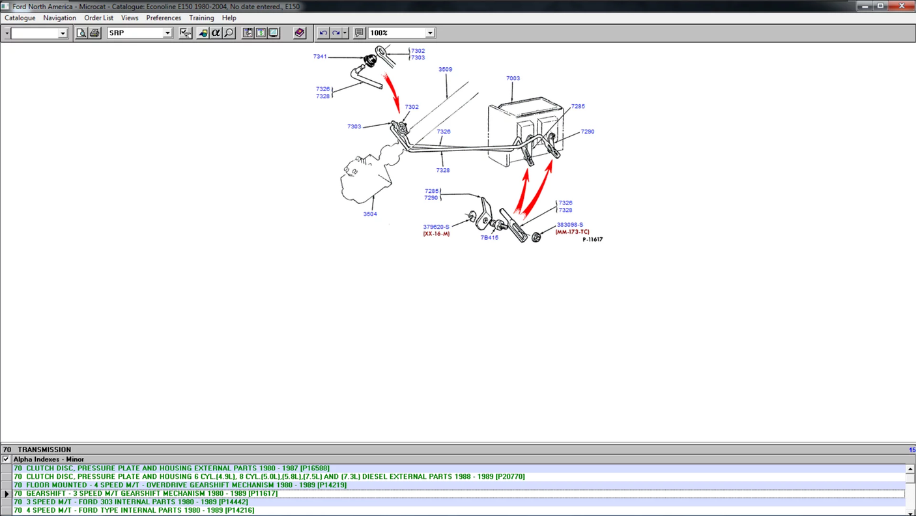
Task: Click the printer icon in toolbar
Action: point(94,33)
